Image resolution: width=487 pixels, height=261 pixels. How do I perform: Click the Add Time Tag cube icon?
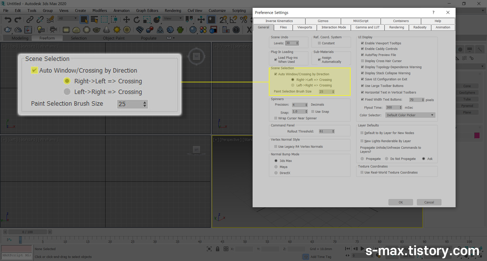pos(306,257)
